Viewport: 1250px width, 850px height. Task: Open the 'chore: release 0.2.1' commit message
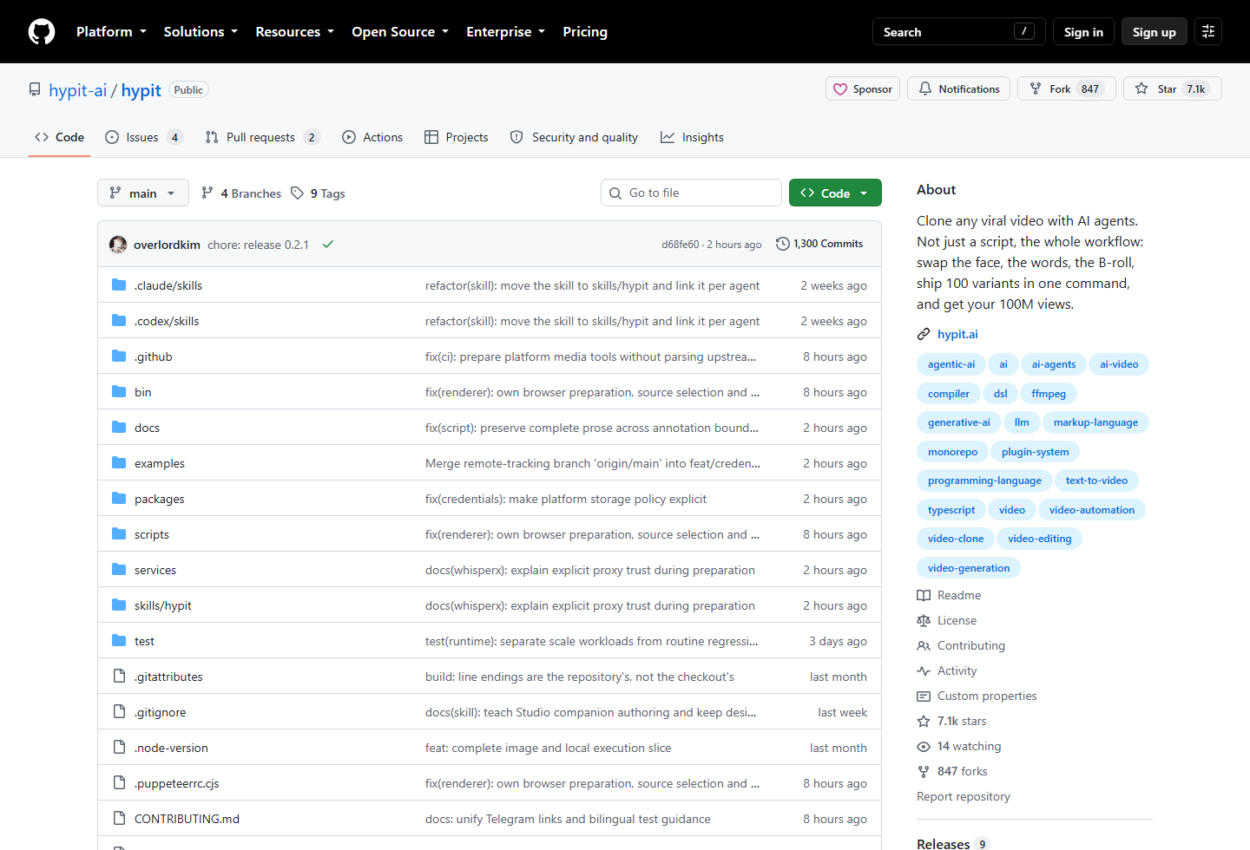(x=258, y=245)
